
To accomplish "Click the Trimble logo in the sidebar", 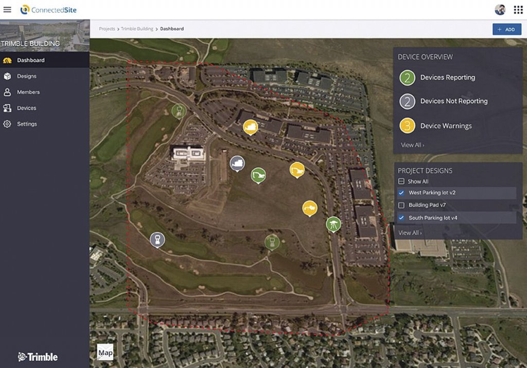I will click(x=38, y=357).
